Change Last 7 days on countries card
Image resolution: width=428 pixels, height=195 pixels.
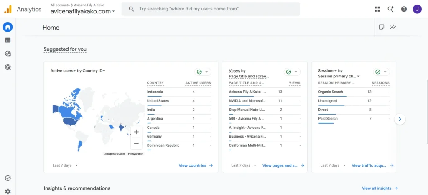tap(65, 165)
